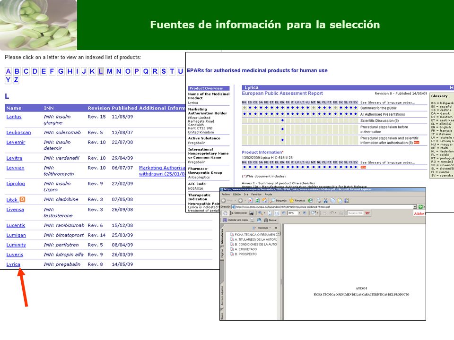Click the Fit width icon in PDF toolbar
The image size is (454, 340).
click(277, 213)
